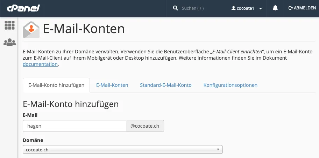Open the Konfigurationsoptionen tab
Screen dimensions: 319x158
(x=230, y=85)
